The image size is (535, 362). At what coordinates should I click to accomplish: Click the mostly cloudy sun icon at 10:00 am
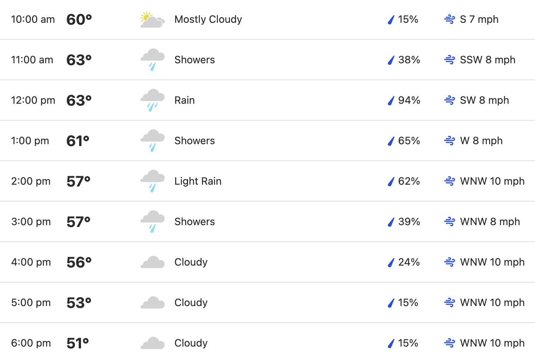pyautogui.click(x=152, y=19)
